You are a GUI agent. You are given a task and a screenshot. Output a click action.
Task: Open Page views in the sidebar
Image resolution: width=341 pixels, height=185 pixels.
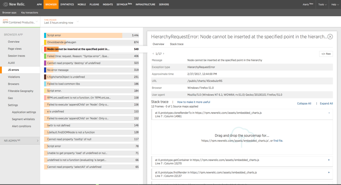[x=15, y=49]
